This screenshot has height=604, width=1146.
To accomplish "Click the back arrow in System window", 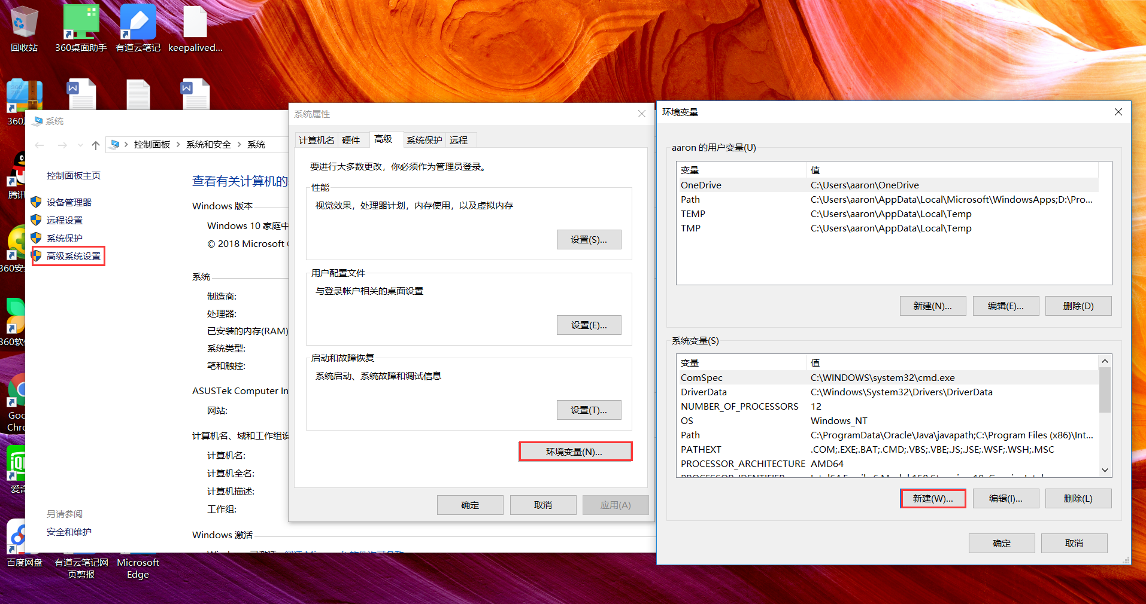I will (x=40, y=145).
